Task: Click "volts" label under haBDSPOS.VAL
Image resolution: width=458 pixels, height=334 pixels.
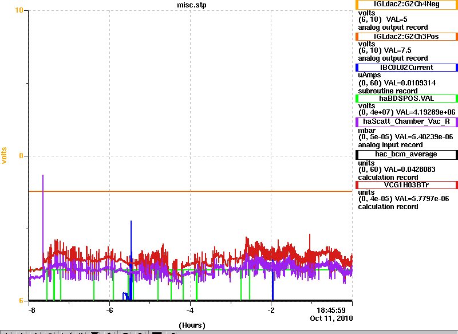Action: tap(366, 106)
